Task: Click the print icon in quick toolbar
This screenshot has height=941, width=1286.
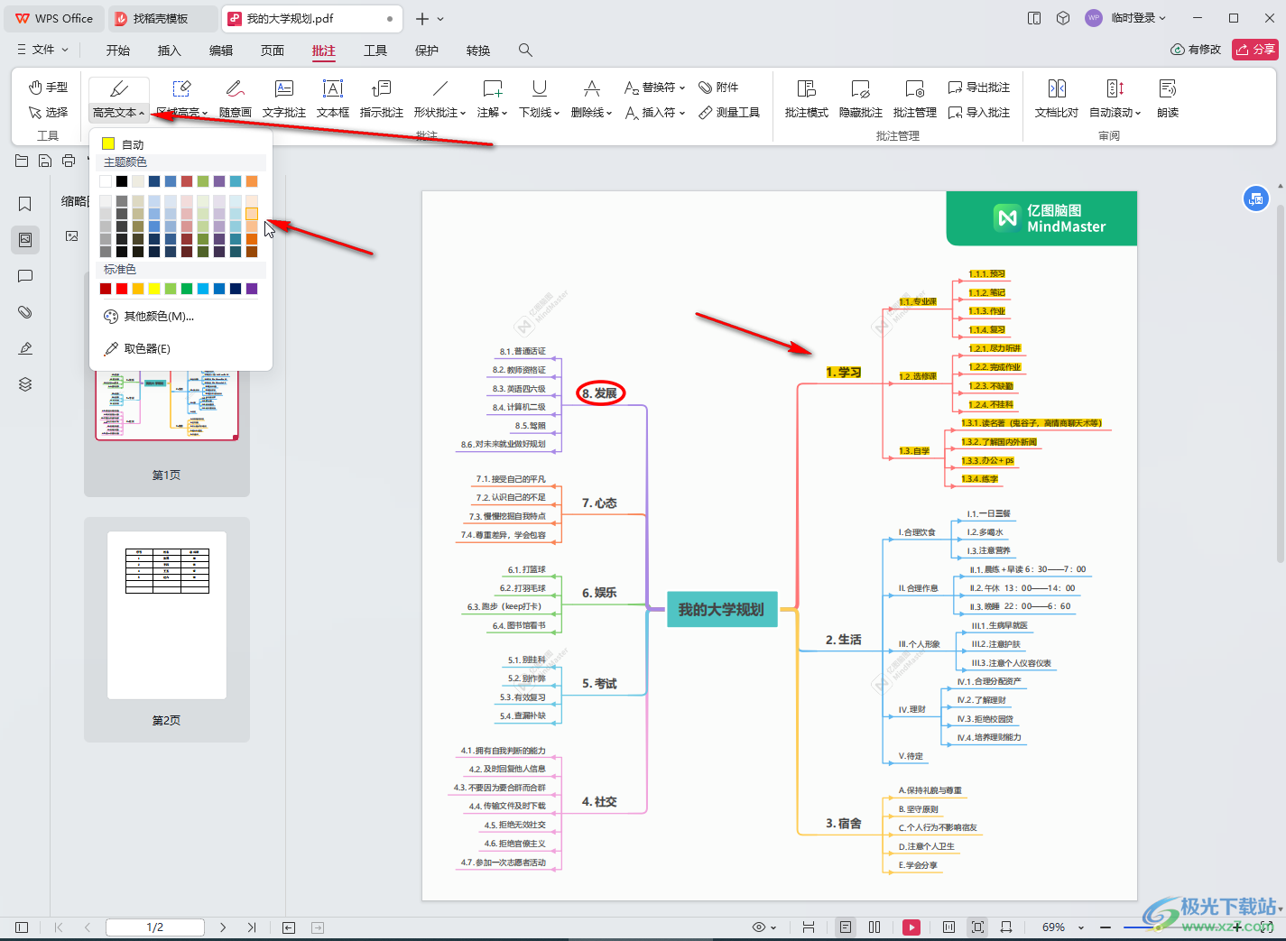Action: pos(69,161)
